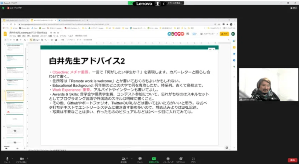The image size is (299, 164).
Task: Click the red leave meeting button
Action: point(292,160)
